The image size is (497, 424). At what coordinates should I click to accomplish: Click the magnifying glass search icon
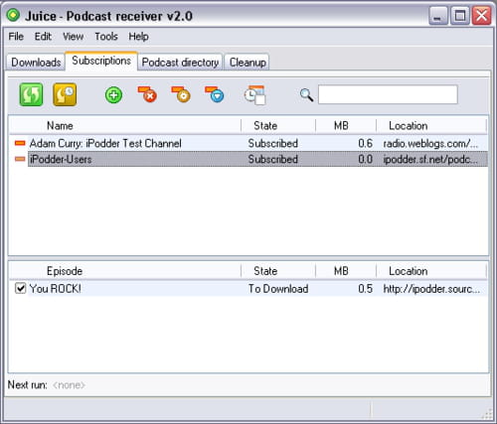pos(306,95)
